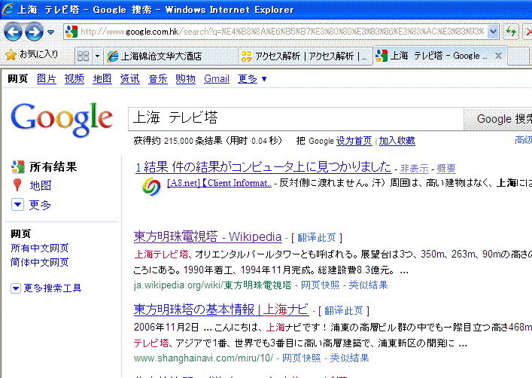This screenshot has width=532, height=378.
Task: Open 地图 link in left sidebar
Action: click(x=41, y=185)
